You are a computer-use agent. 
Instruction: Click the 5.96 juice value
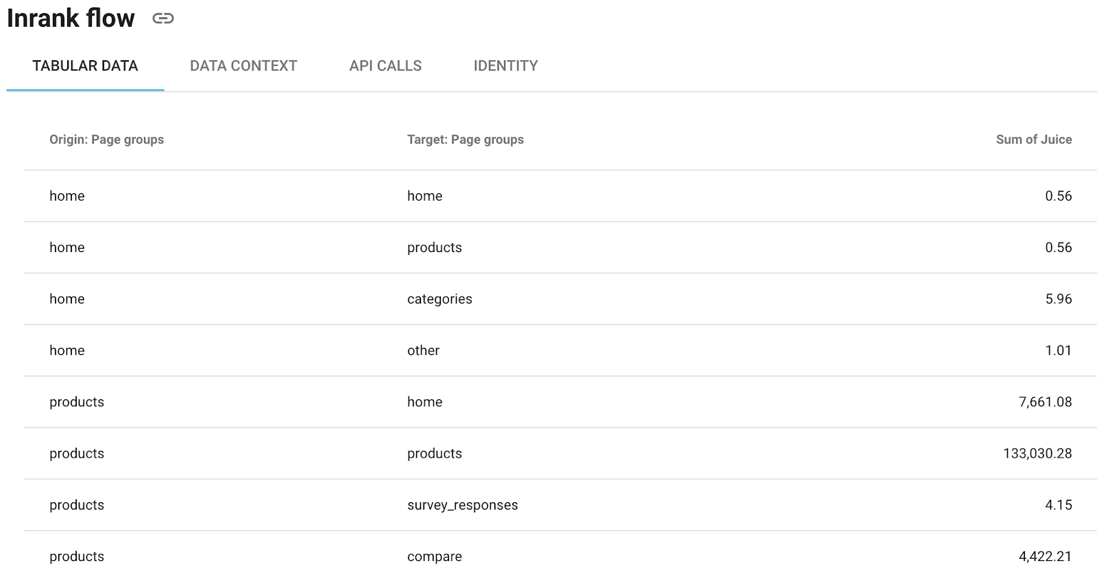pyautogui.click(x=1058, y=299)
